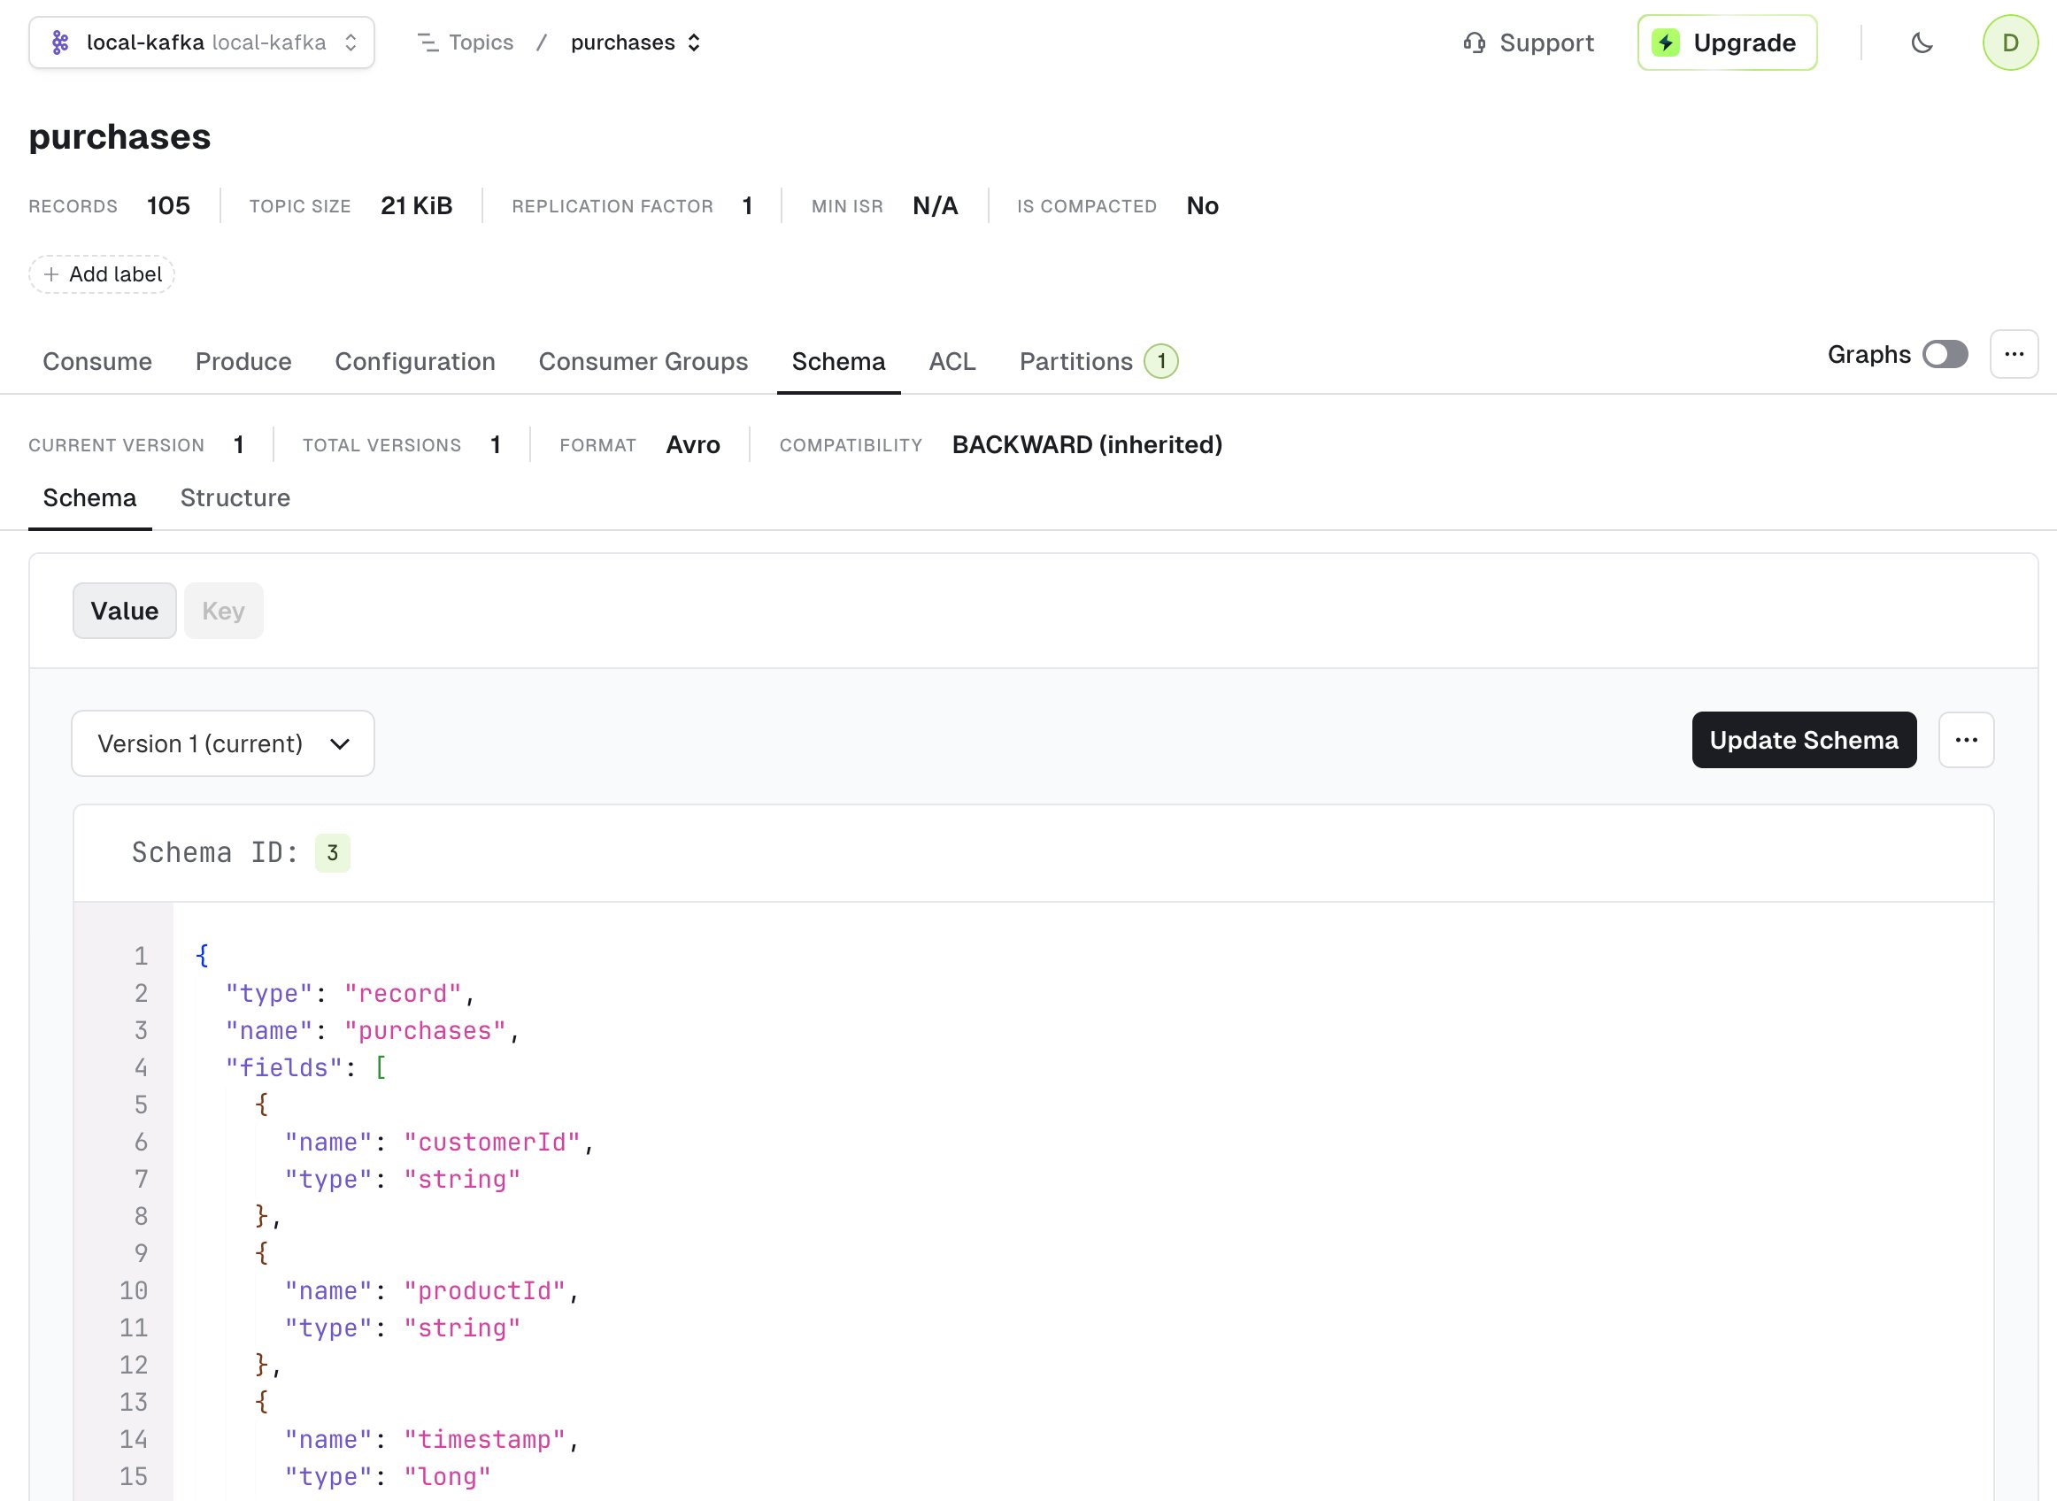The width and height of the screenshot is (2057, 1501).
Task: Click the Is Compacted value No
Action: click(x=1203, y=206)
